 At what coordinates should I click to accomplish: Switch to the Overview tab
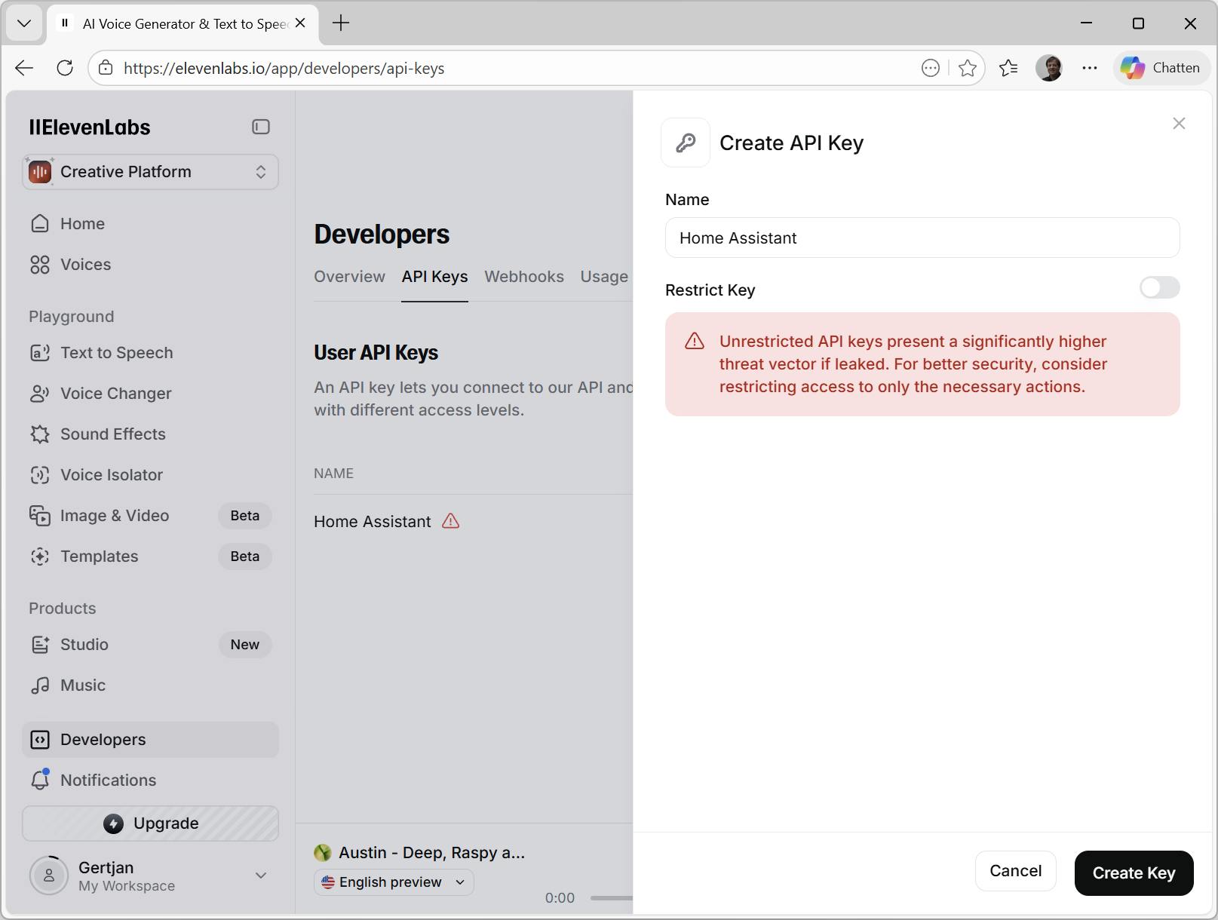click(x=349, y=277)
